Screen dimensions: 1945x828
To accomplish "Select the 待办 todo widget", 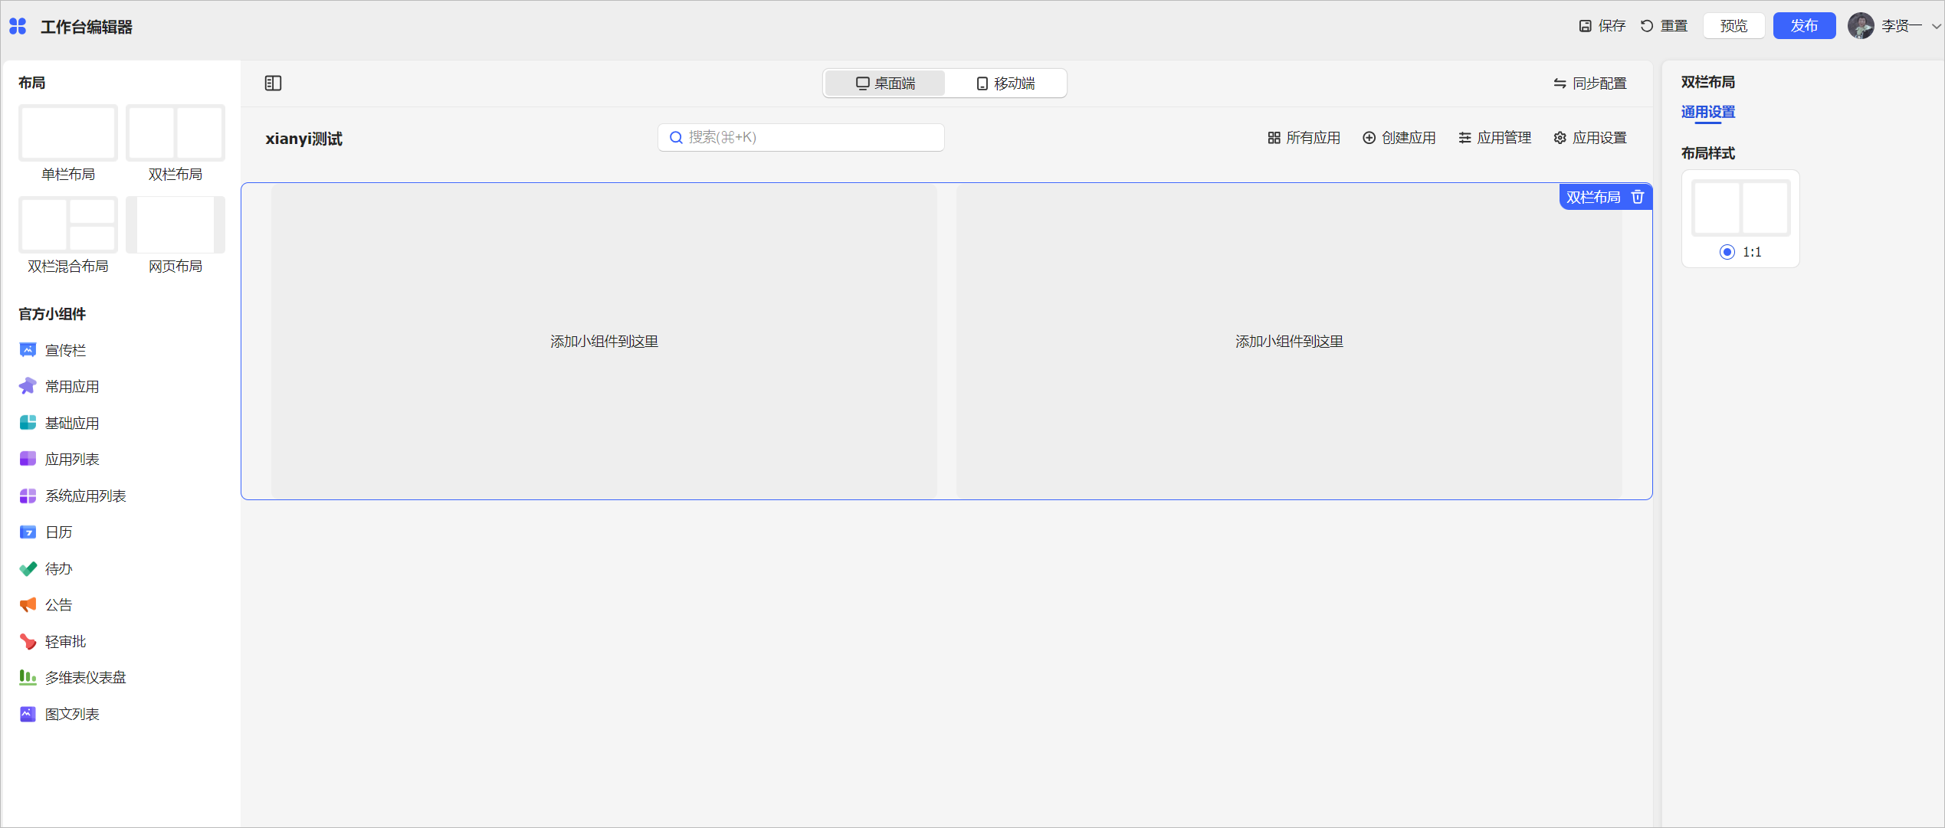I will [x=58, y=568].
